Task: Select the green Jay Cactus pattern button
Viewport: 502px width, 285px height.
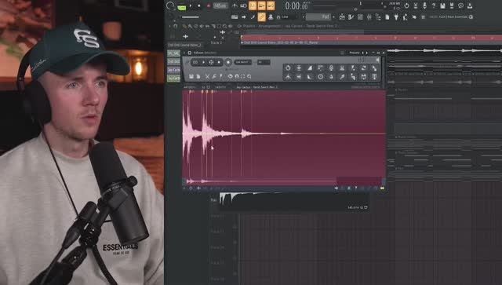Action: click(x=174, y=79)
